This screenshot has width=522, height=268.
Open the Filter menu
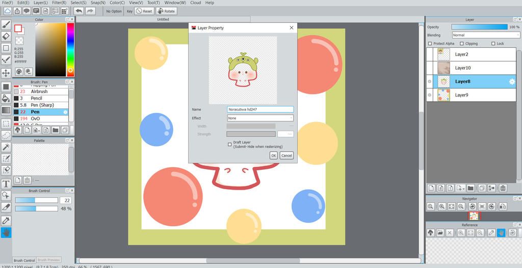pyautogui.click(x=59, y=3)
